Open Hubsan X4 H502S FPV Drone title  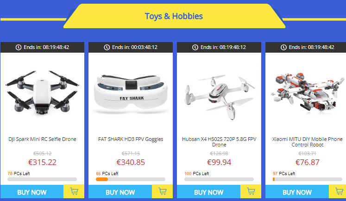tap(219, 142)
